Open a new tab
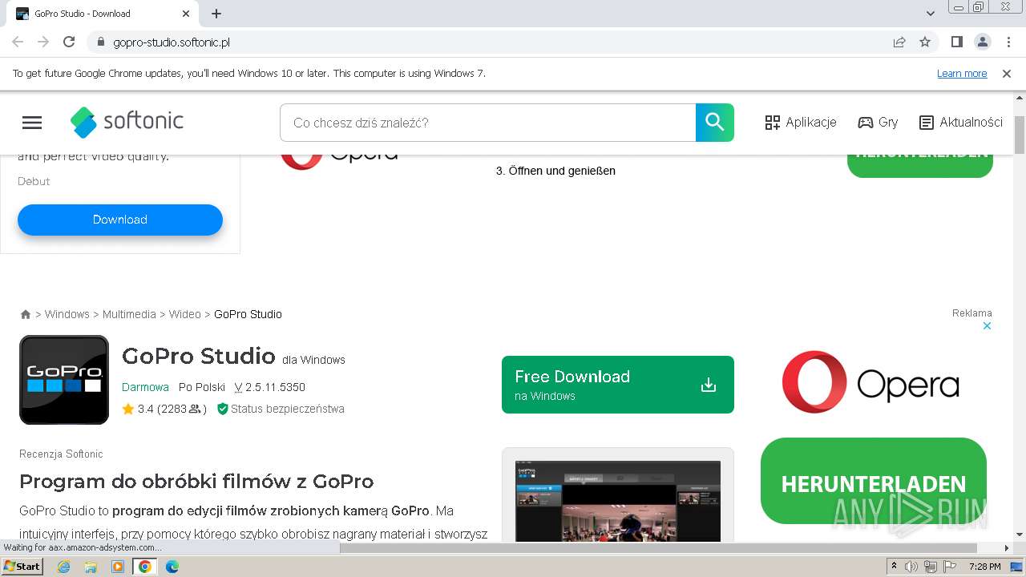This screenshot has width=1026, height=577. (x=216, y=14)
